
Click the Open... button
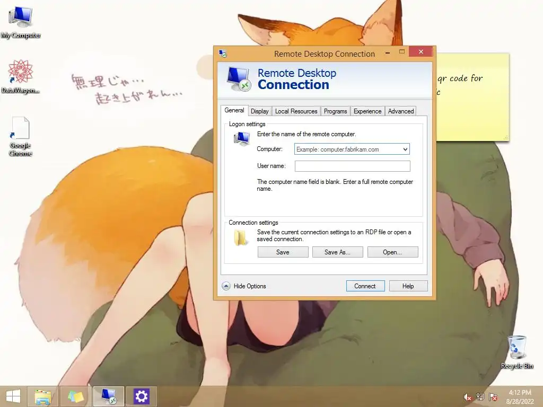pos(392,252)
